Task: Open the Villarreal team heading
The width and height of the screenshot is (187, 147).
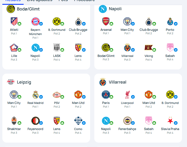Action: [117, 82]
